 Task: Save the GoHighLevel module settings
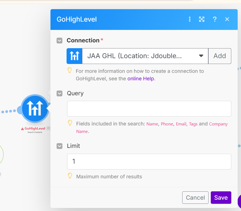coord(221,197)
